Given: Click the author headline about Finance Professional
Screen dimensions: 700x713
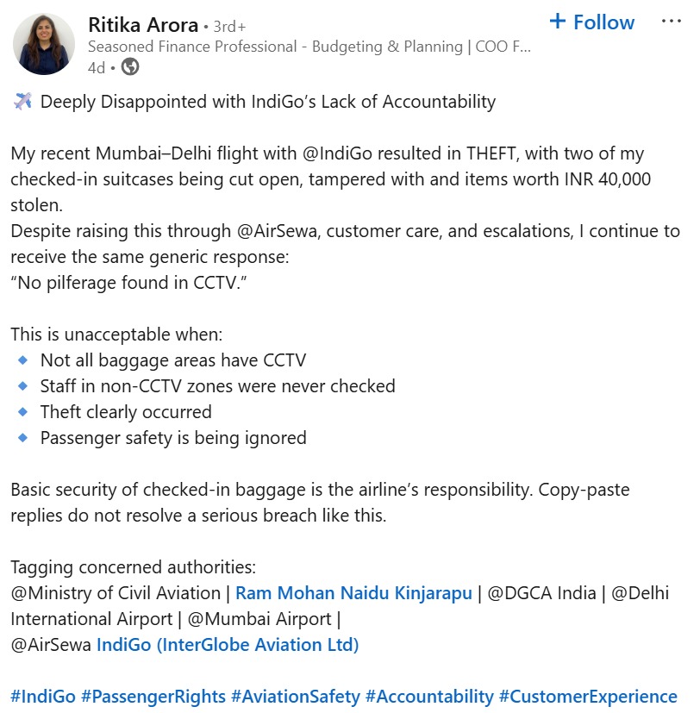Looking at the screenshot, I should point(309,47).
